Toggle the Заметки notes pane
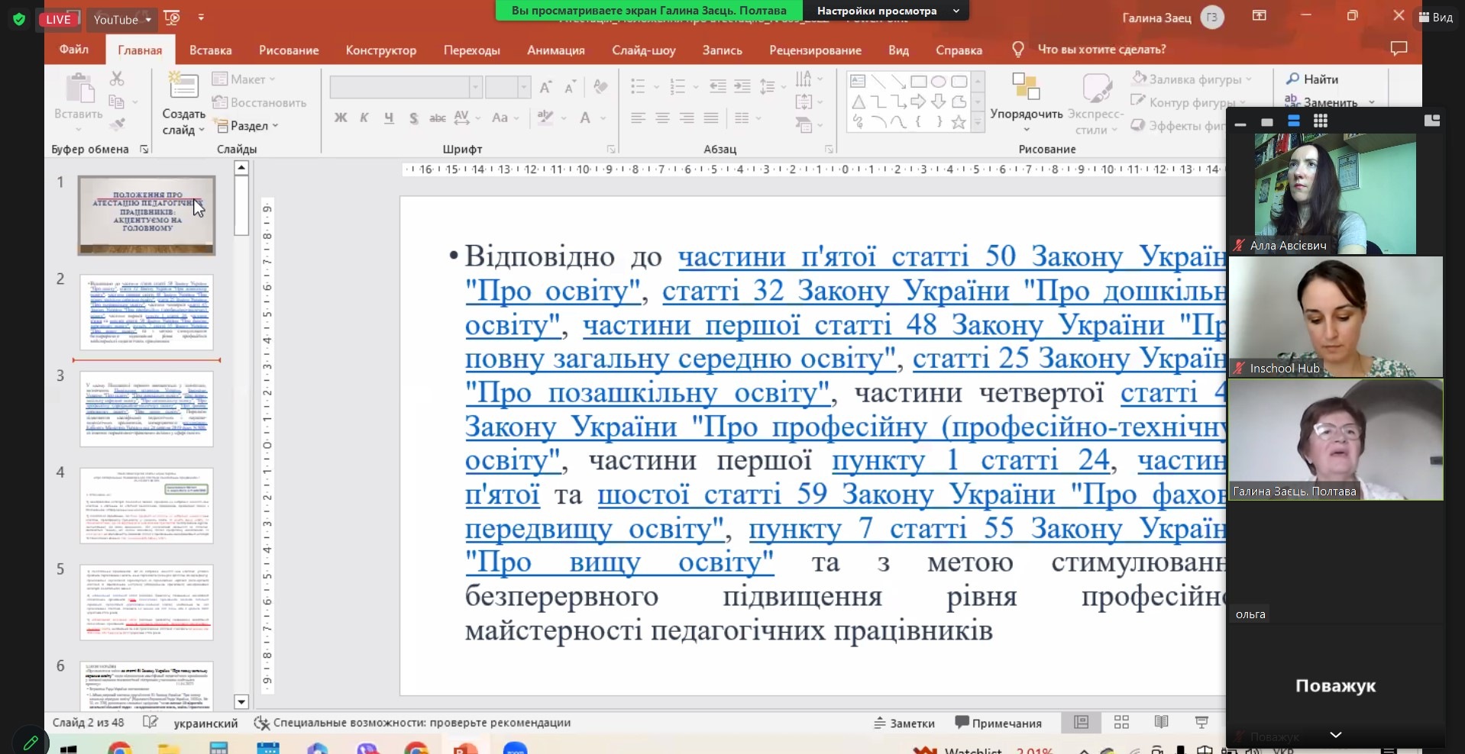1465x754 pixels. pyautogui.click(x=904, y=723)
